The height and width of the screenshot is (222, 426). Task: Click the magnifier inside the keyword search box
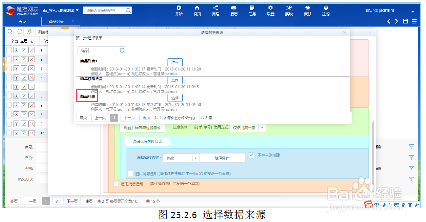[x=128, y=10]
